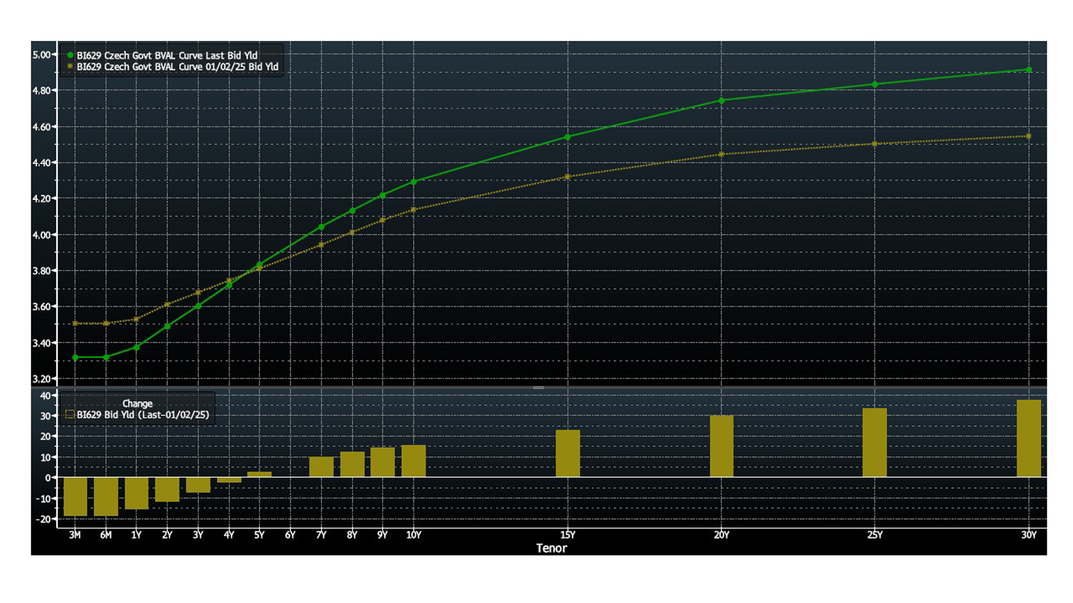Click the green 2Y data point
Viewport: 1073px width, 603px height.
click(x=167, y=326)
